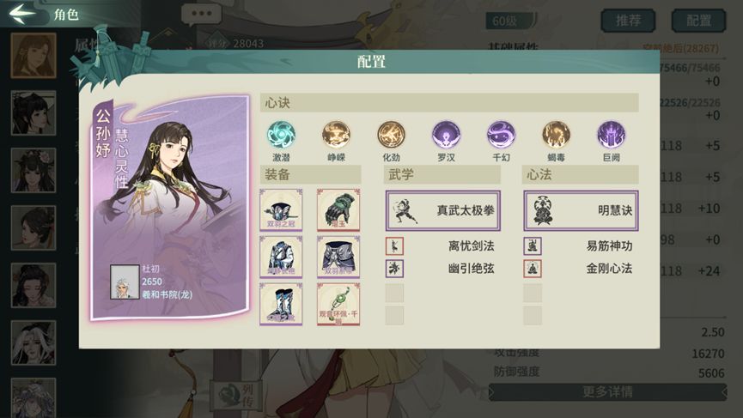Select the 千幻 heart formula icon
Viewport: 743px width, 418px height.
click(501, 135)
